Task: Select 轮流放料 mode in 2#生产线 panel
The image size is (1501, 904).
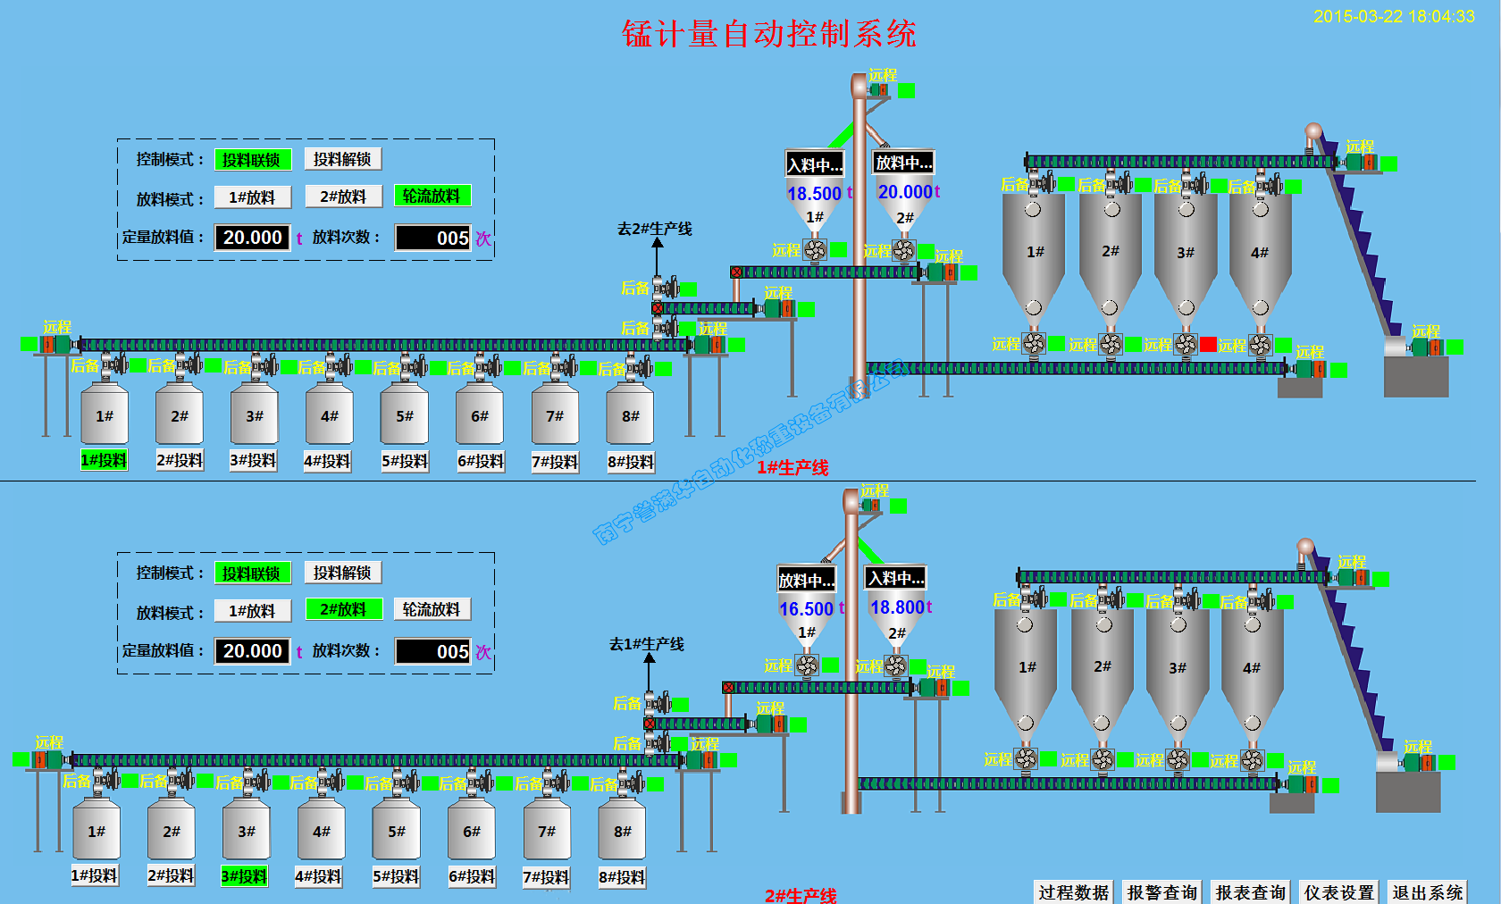Action: click(x=432, y=609)
